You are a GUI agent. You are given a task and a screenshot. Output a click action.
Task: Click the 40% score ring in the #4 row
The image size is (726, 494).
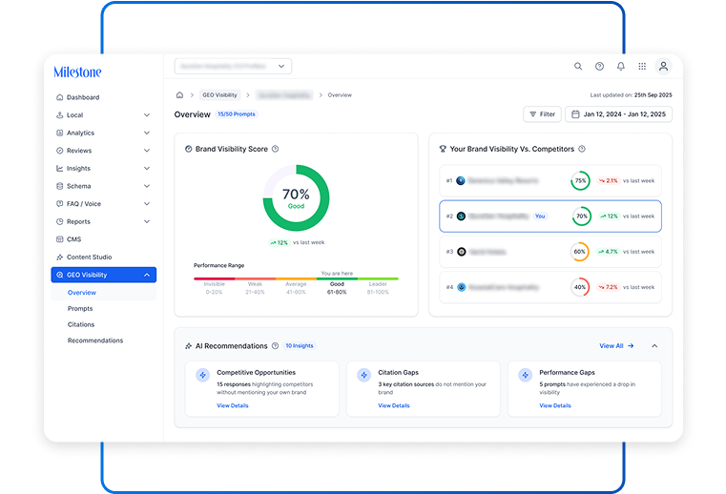pyautogui.click(x=580, y=287)
